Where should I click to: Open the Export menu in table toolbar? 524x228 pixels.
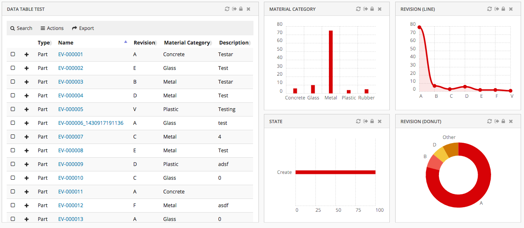click(83, 28)
